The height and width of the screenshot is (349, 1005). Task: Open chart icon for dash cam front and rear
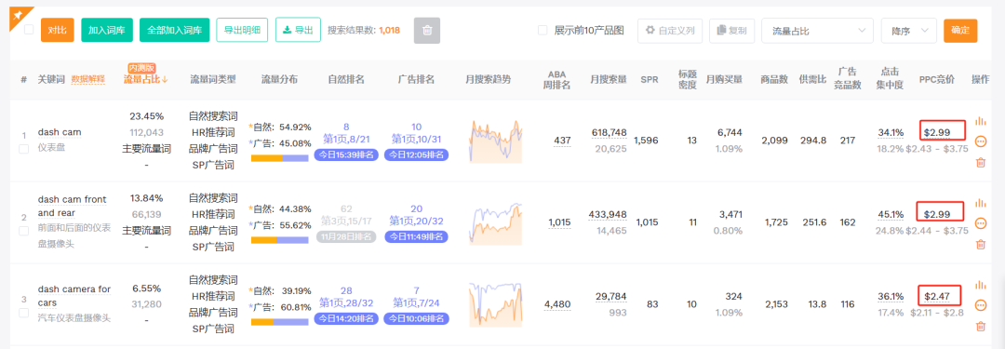[980, 203]
